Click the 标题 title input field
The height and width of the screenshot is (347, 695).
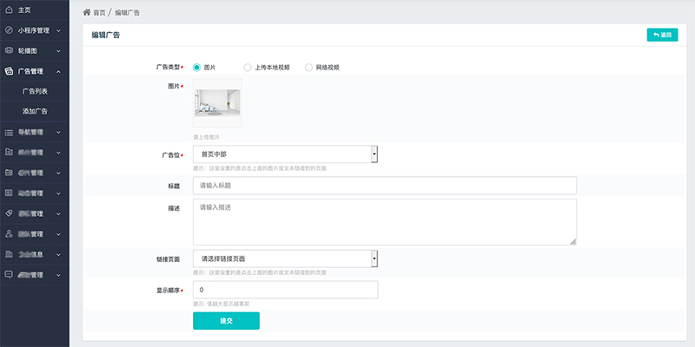click(x=384, y=186)
